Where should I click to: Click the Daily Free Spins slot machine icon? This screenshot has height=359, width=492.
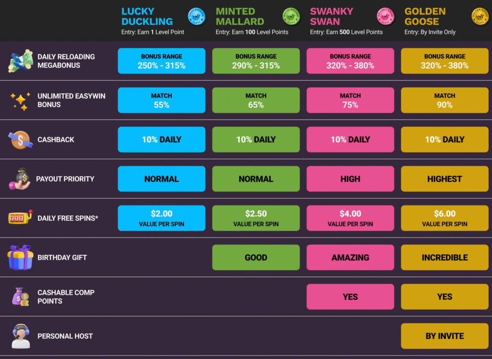(20, 218)
